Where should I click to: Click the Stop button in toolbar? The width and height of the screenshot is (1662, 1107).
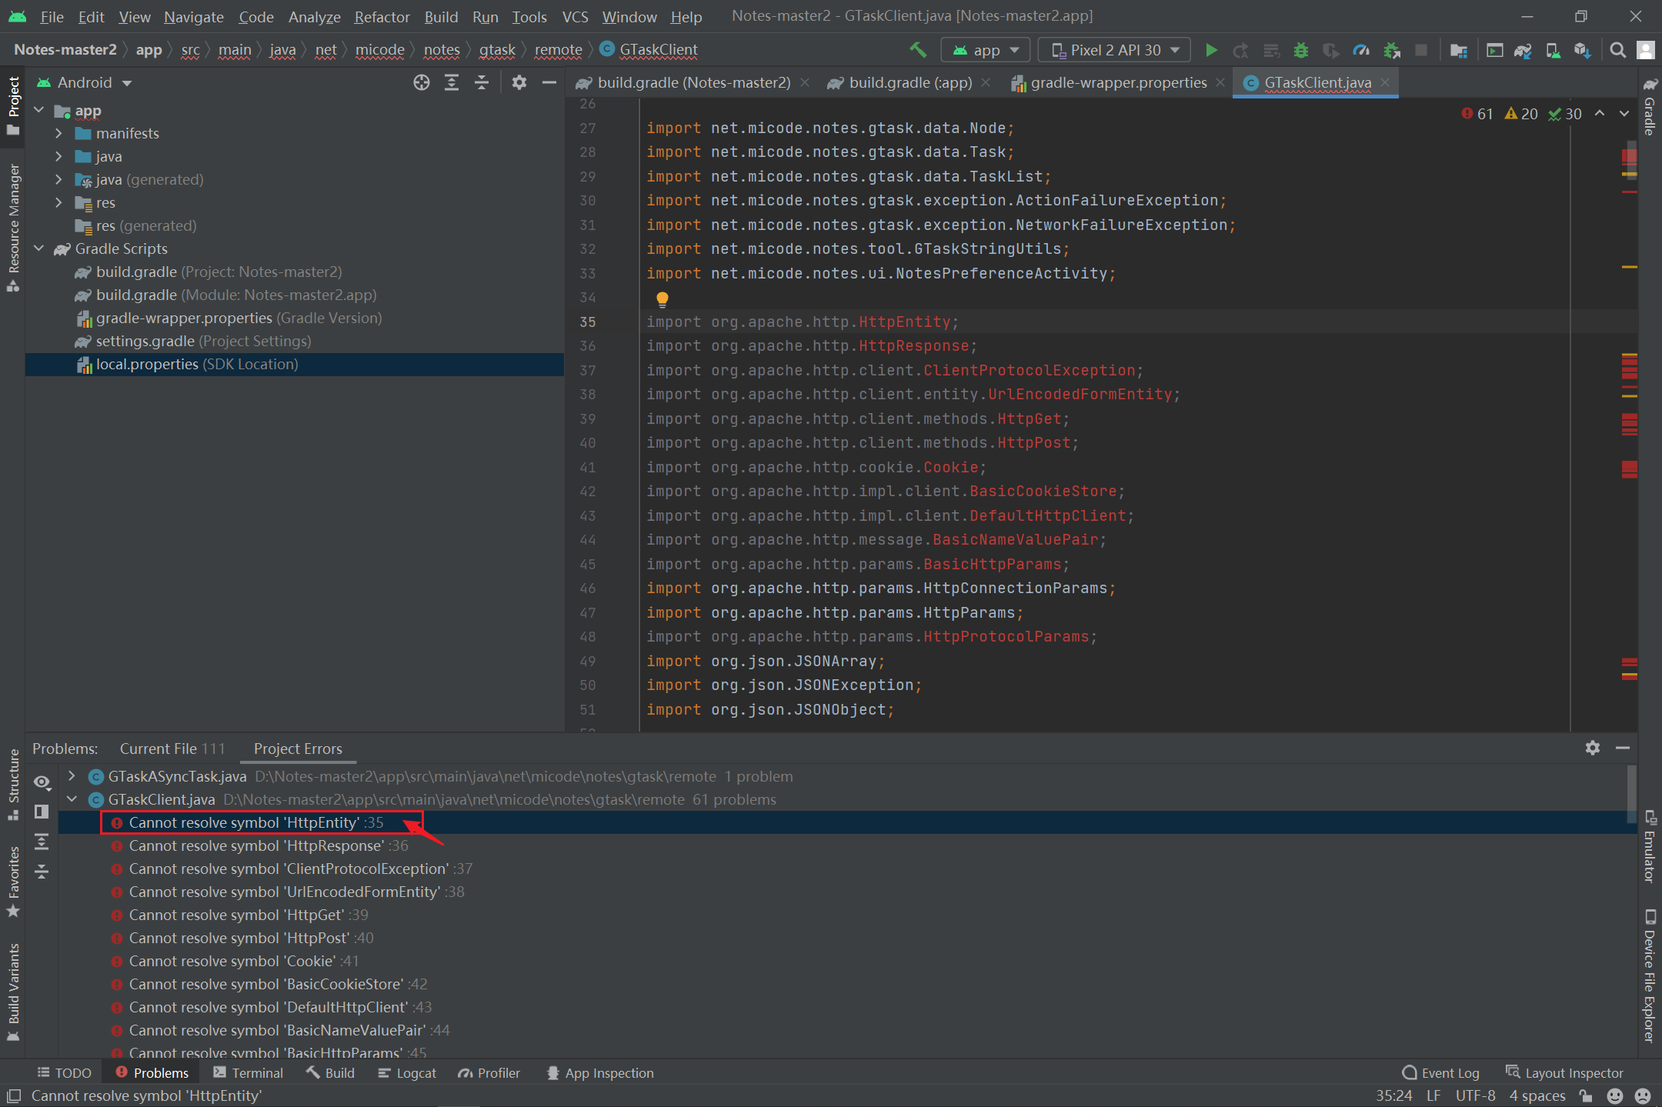(1421, 50)
